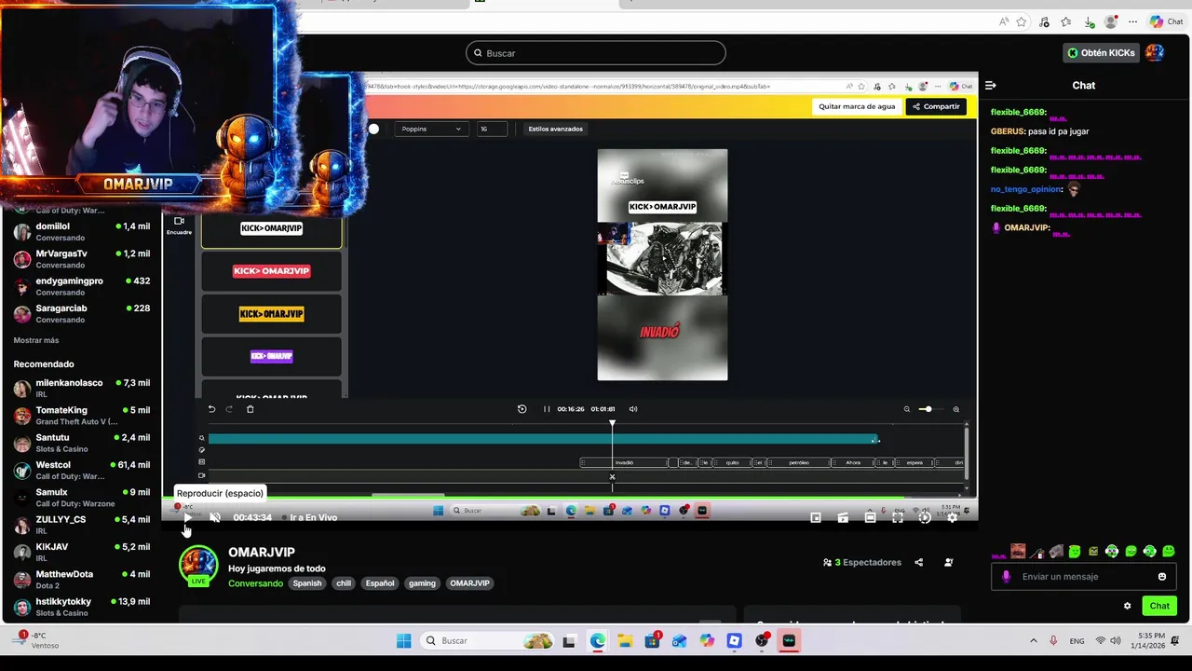Click Quitar marca de agua in editor
This screenshot has height=671, width=1192.
857,106
